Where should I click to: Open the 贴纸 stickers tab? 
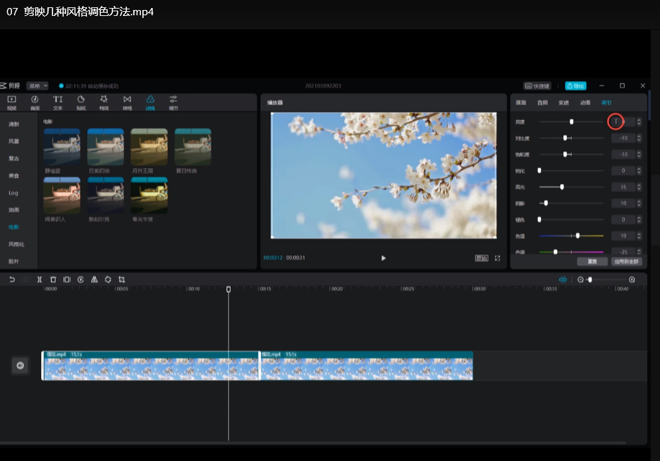click(81, 103)
